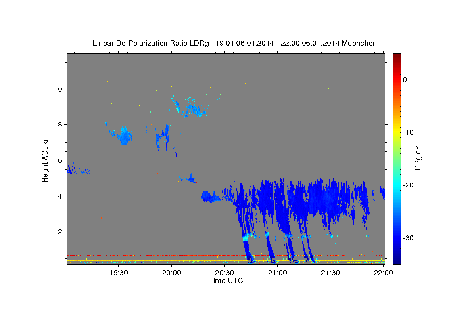Click the 'Muenchen' location text in title

[x=360, y=43]
